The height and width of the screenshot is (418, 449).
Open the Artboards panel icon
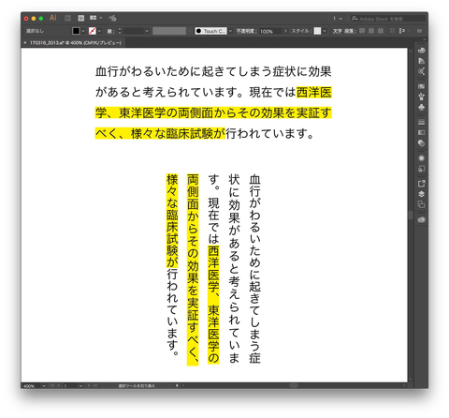tap(421, 204)
